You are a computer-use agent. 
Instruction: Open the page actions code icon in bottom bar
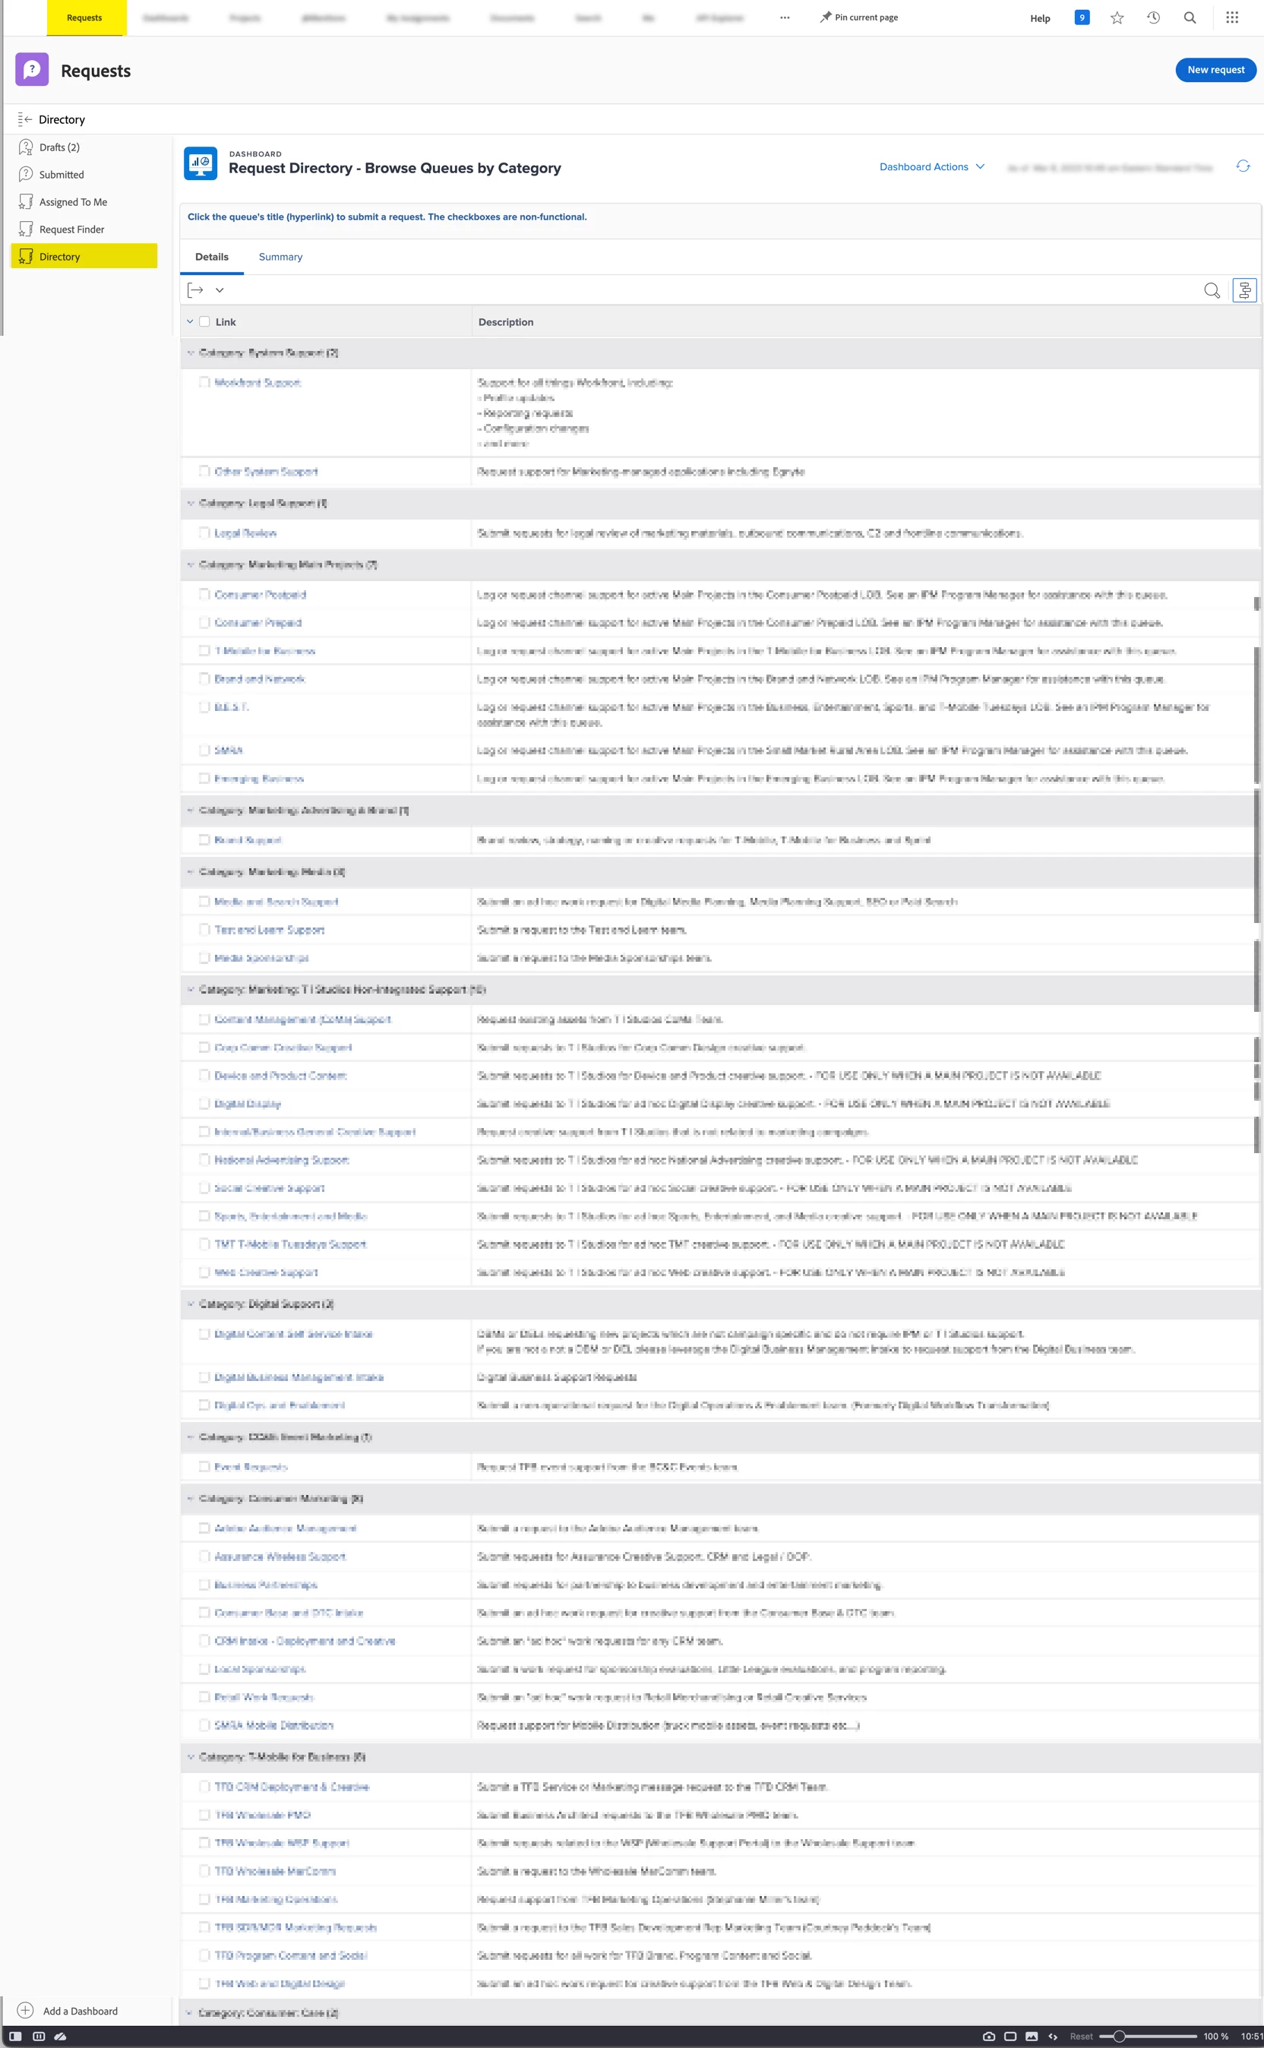pos(1053,2037)
